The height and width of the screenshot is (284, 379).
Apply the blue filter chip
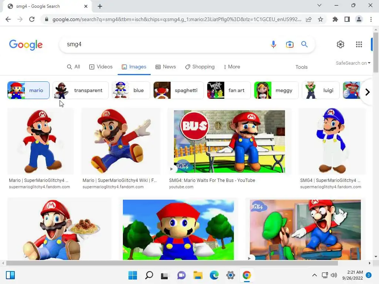131,90
